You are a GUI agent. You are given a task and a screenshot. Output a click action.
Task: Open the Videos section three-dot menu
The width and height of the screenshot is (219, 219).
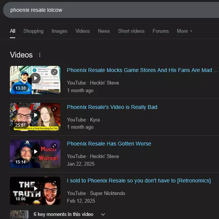(x=40, y=55)
